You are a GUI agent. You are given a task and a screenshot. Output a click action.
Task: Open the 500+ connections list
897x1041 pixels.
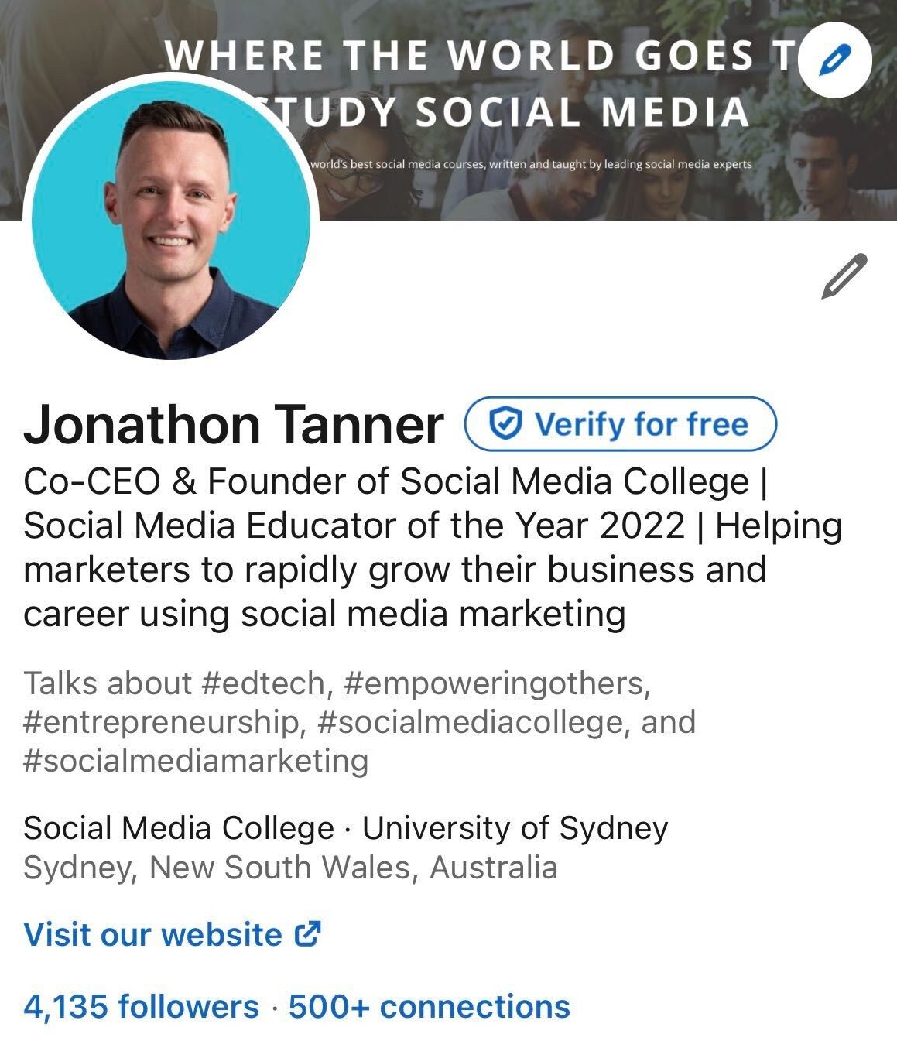coord(430,1006)
